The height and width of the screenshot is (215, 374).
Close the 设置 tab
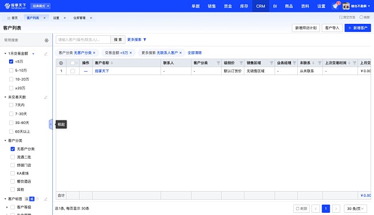(x=65, y=18)
